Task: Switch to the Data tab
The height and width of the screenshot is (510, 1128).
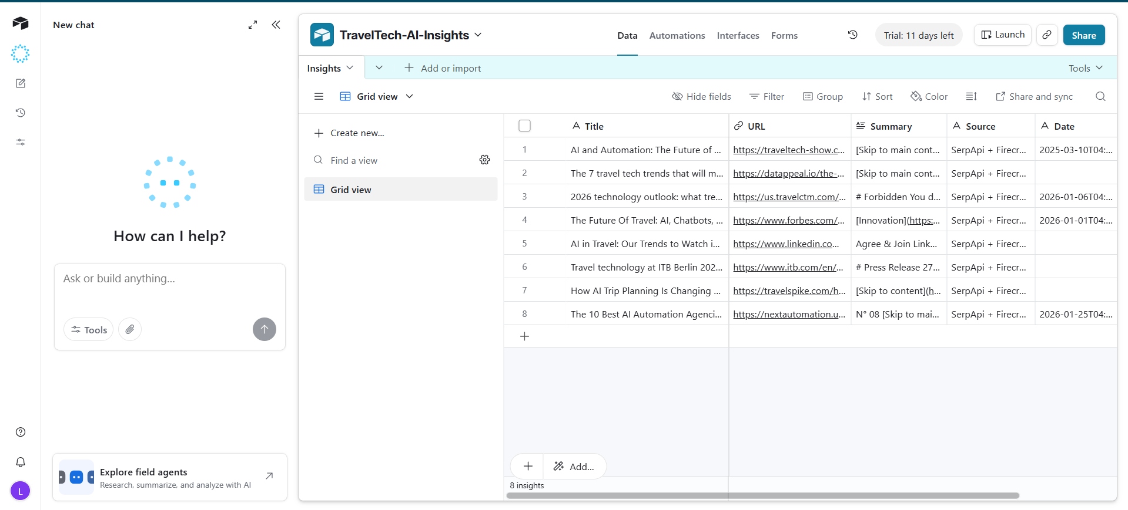Action: (627, 35)
